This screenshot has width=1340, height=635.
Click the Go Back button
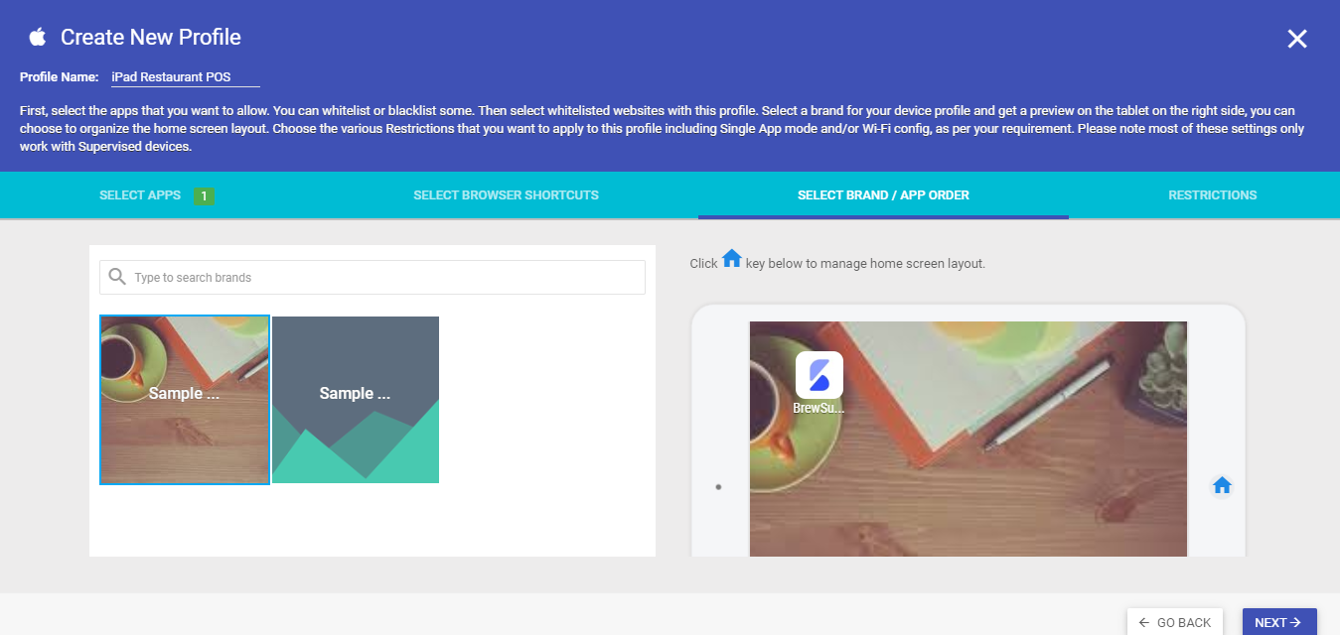click(1175, 622)
